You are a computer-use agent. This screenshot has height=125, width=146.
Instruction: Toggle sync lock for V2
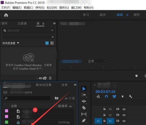click(118, 115)
